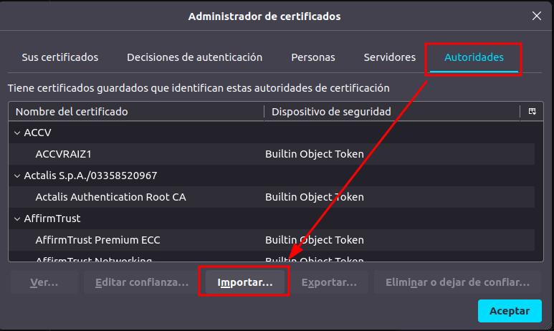
Task: Click the Importar... button
Action: click(x=245, y=282)
